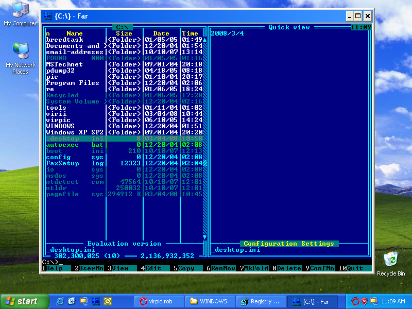Switch to the virpic.rob taskbar button

[159, 301]
